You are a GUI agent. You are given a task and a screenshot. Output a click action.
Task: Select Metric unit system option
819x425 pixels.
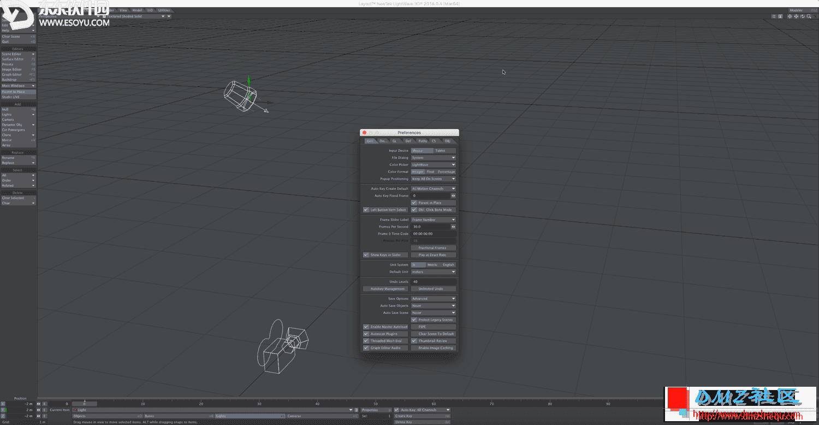point(432,265)
